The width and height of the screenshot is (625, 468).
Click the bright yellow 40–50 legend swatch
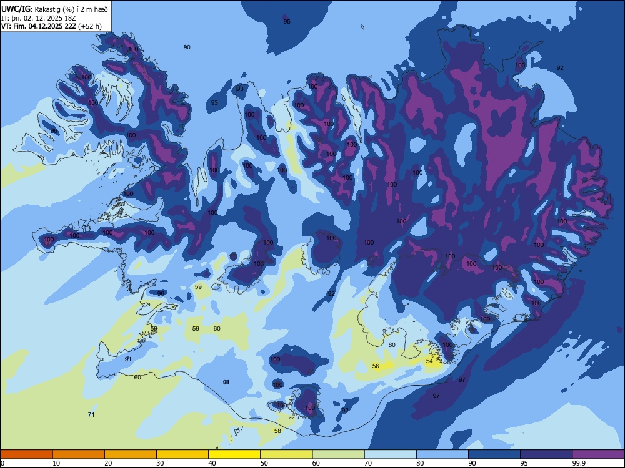[234, 454]
